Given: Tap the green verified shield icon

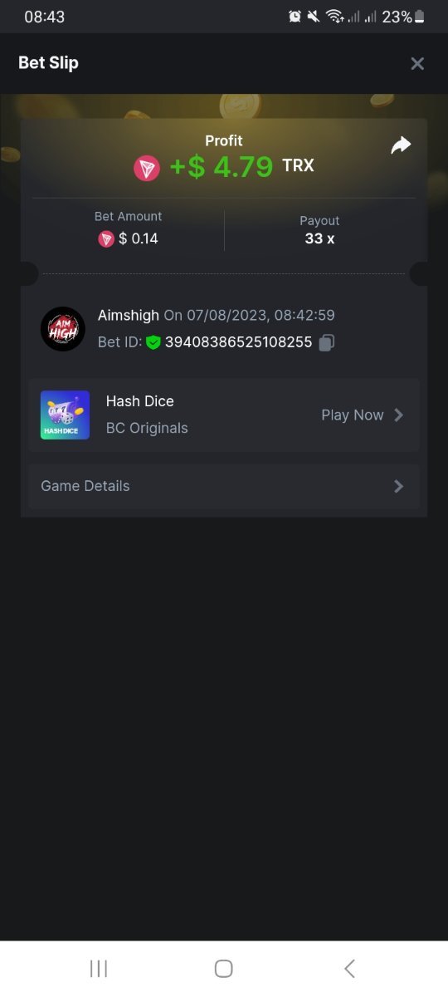Looking at the screenshot, I should tap(153, 342).
